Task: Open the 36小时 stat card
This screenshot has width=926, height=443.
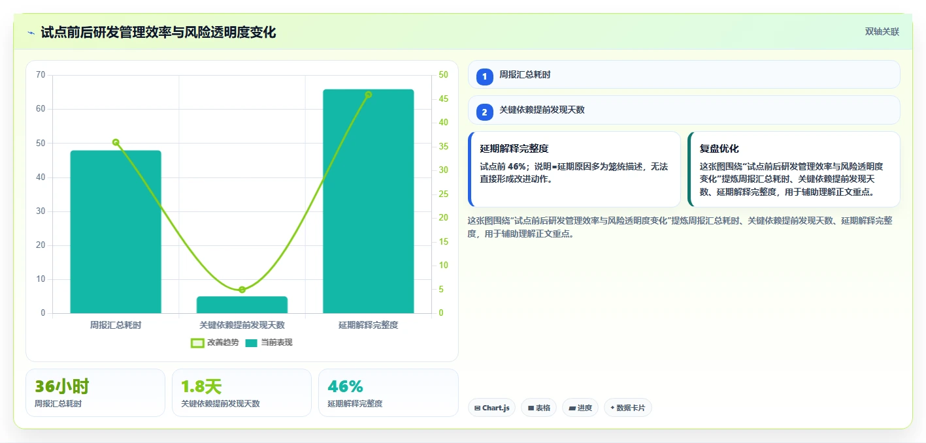Action: (95, 393)
